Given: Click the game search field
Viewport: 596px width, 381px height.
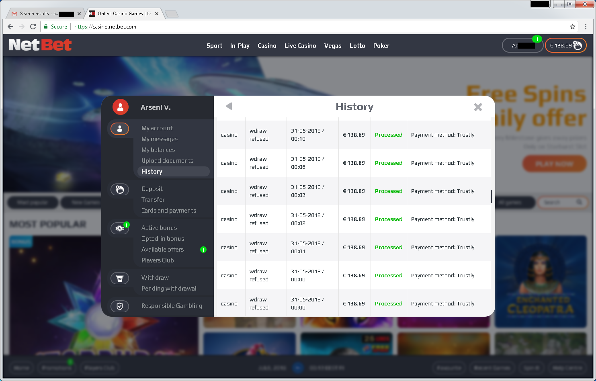Looking at the screenshot, I should click(563, 203).
